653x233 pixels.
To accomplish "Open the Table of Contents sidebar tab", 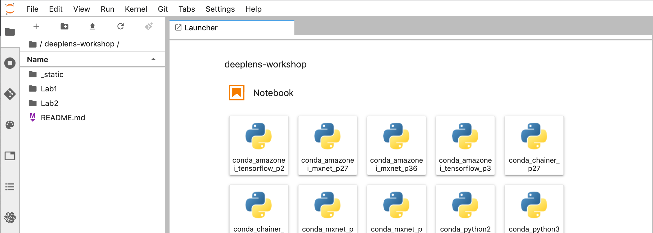I will (10, 187).
